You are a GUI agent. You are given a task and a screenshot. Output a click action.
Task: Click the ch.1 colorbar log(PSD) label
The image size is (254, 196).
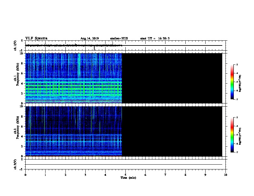240,83
